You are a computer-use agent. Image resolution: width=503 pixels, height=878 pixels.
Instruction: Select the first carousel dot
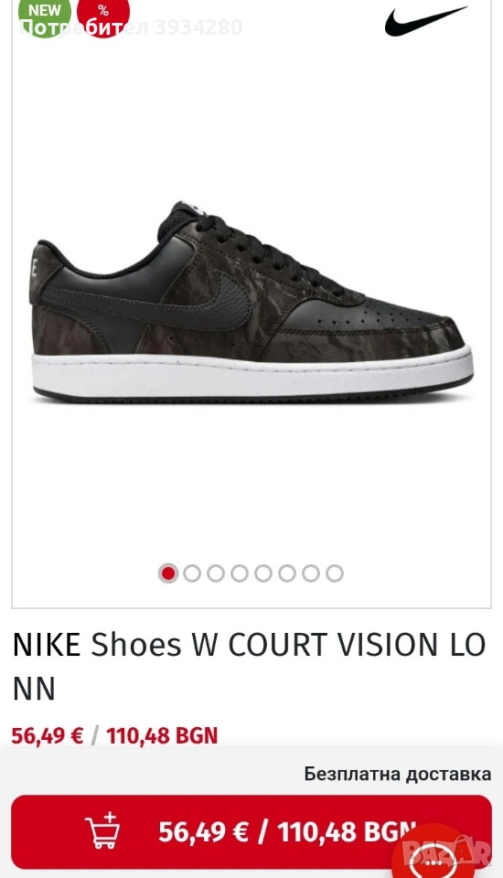tap(168, 573)
